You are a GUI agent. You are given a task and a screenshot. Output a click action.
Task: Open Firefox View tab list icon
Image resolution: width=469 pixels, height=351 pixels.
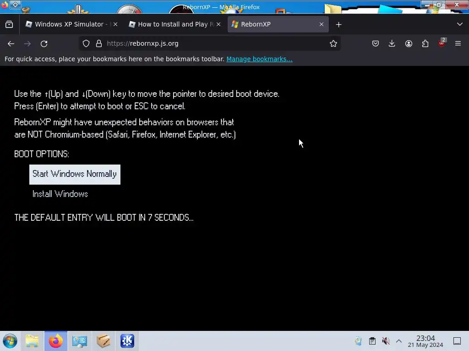pyautogui.click(x=9, y=24)
